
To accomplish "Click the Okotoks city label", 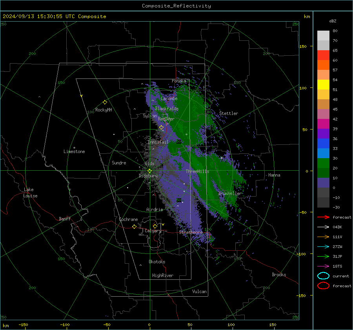I will (x=157, y=262).
